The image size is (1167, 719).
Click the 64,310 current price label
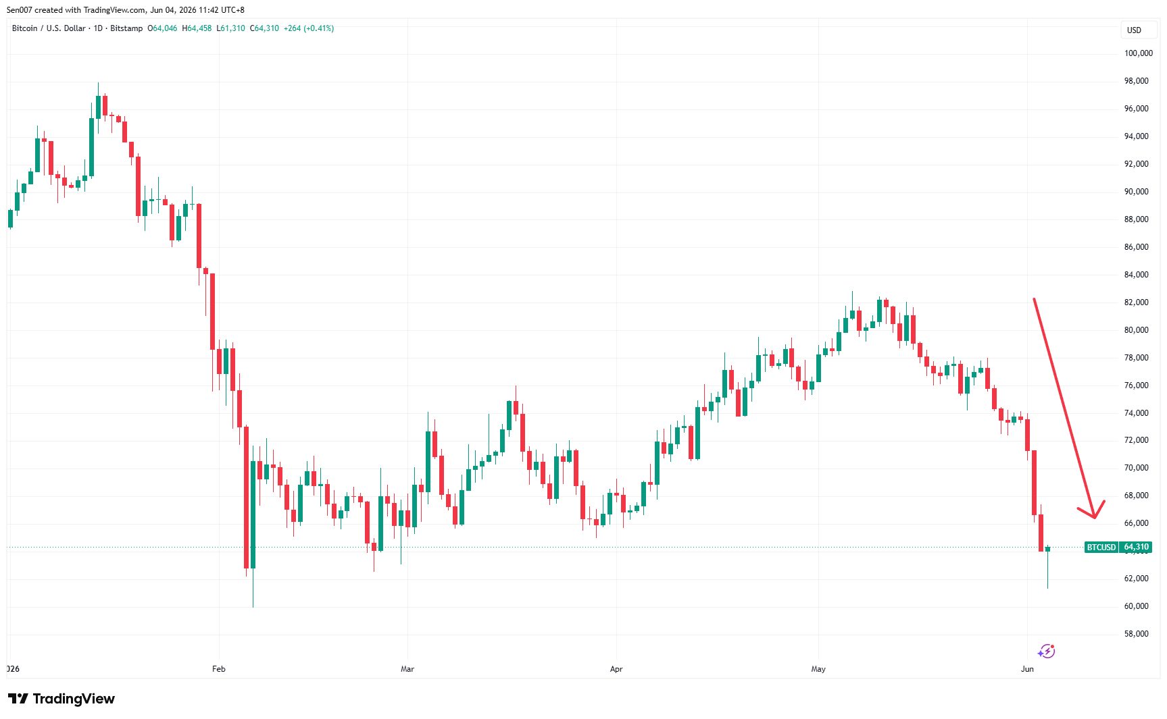(1136, 548)
